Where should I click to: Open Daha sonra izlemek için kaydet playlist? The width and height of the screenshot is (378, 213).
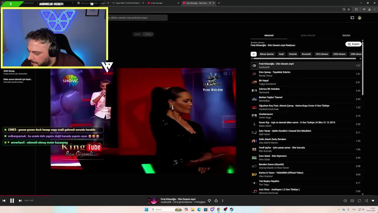coord(17,80)
